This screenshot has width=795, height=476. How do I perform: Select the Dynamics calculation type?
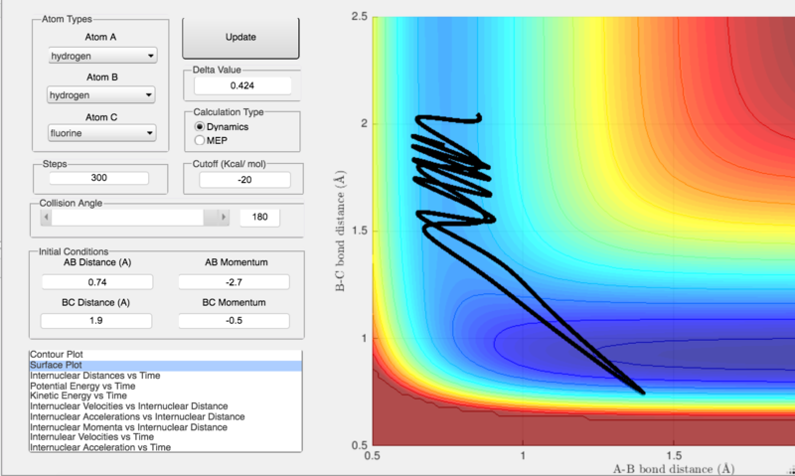pyautogui.click(x=200, y=127)
